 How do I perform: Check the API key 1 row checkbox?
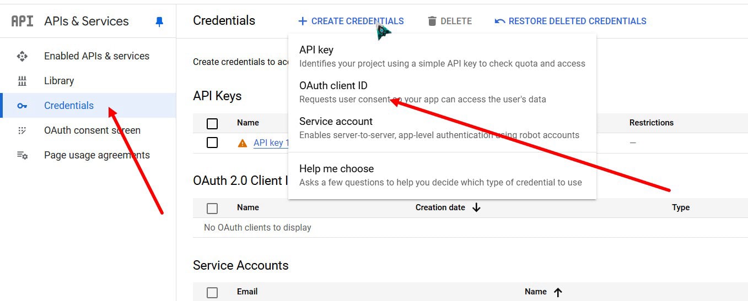[x=212, y=143]
